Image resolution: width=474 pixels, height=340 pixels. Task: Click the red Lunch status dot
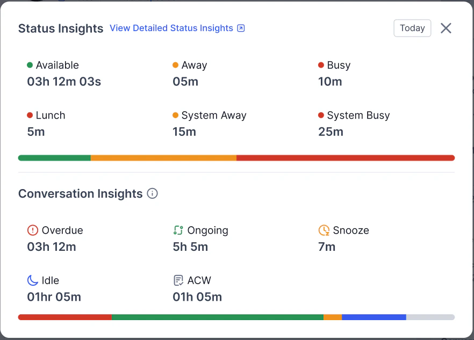(x=31, y=115)
